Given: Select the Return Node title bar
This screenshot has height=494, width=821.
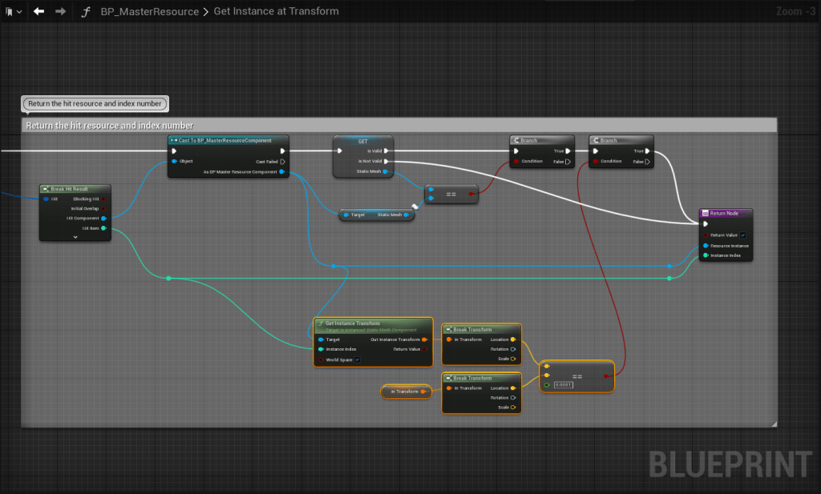Looking at the screenshot, I should pos(726,213).
